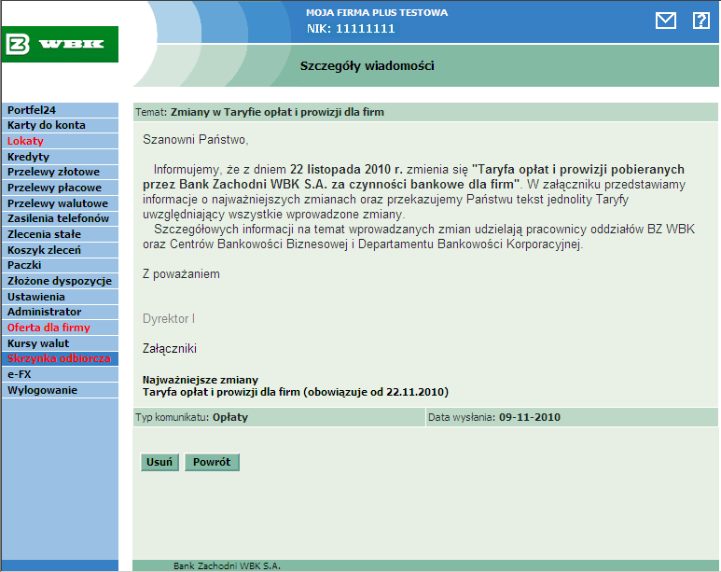This screenshot has width=721, height=572.
Task: Select Administrator menu item
Action: pyautogui.click(x=60, y=312)
